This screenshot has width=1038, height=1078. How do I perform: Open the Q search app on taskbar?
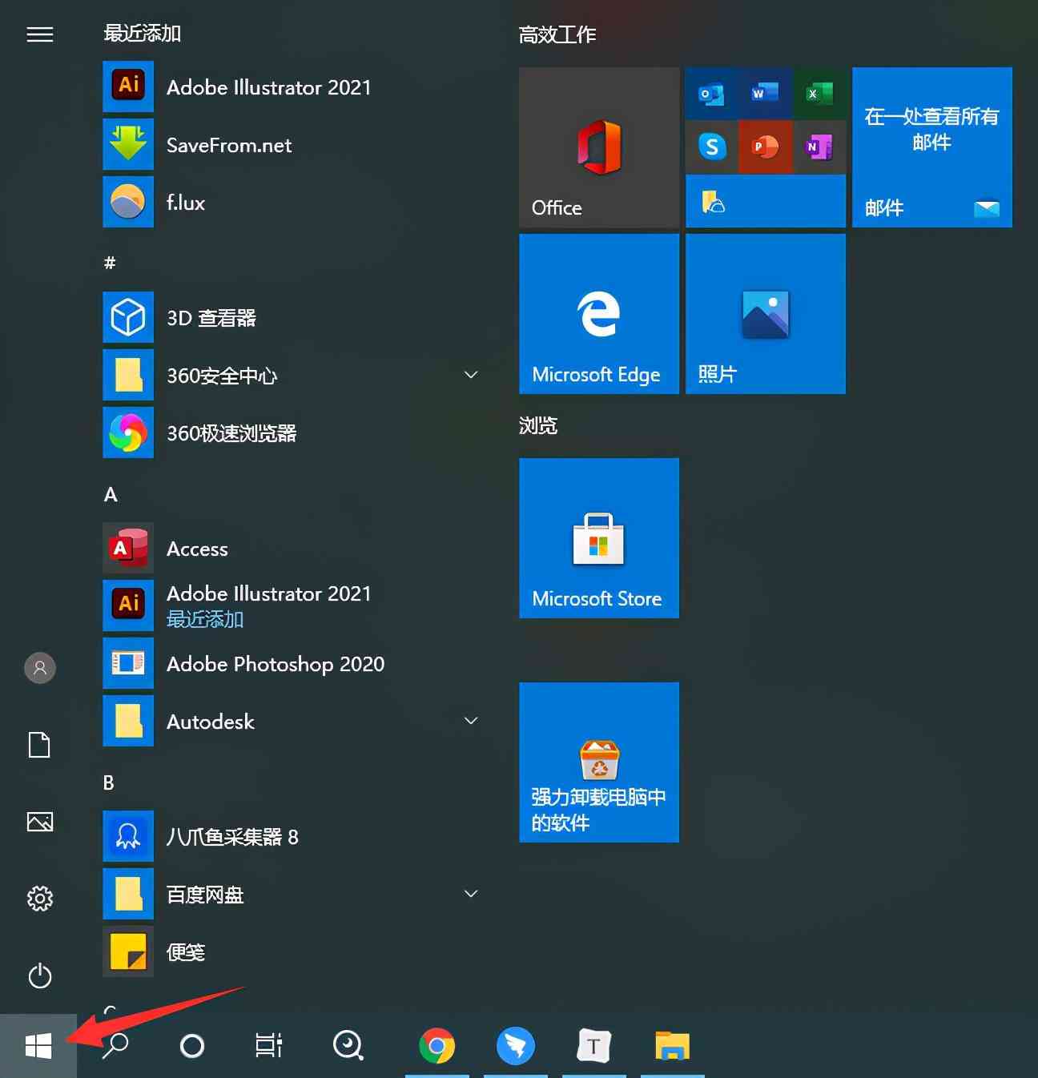pos(348,1045)
